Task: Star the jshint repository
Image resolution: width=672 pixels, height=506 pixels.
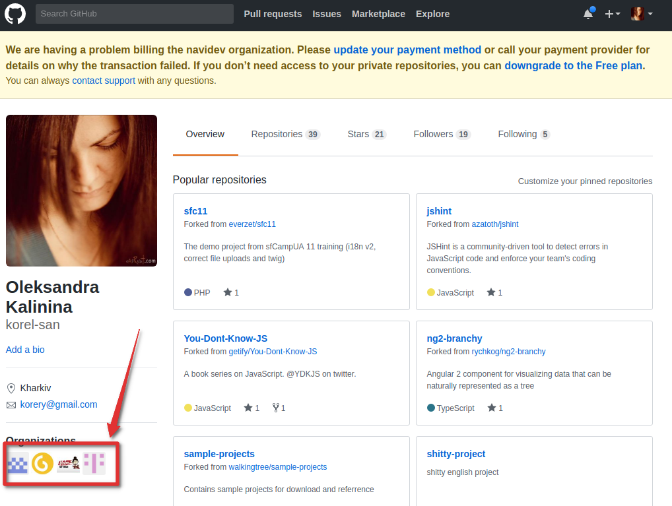Action: tap(491, 292)
